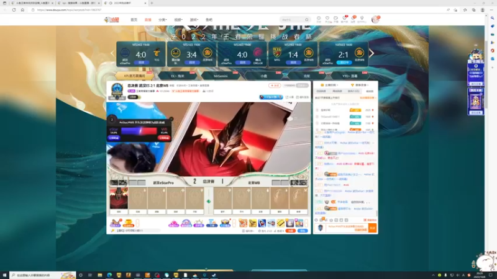Click the follow button beside the stream title
This screenshot has width=497, height=279.
tap(275, 86)
